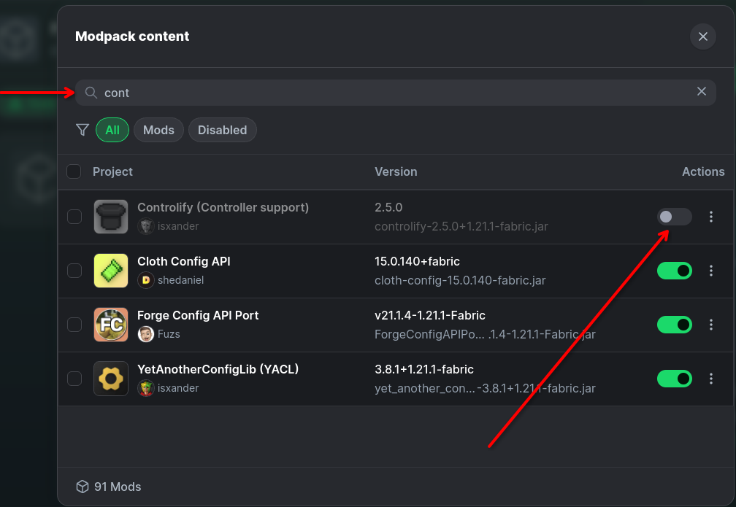Open Controlify row three-dot menu
This screenshot has height=507, width=736.
click(711, 217)
